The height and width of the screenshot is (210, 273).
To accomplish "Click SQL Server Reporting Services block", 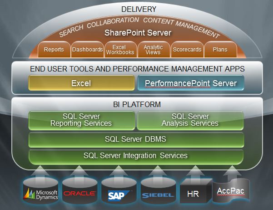I will pyautogui.click(x=81, y=120).
